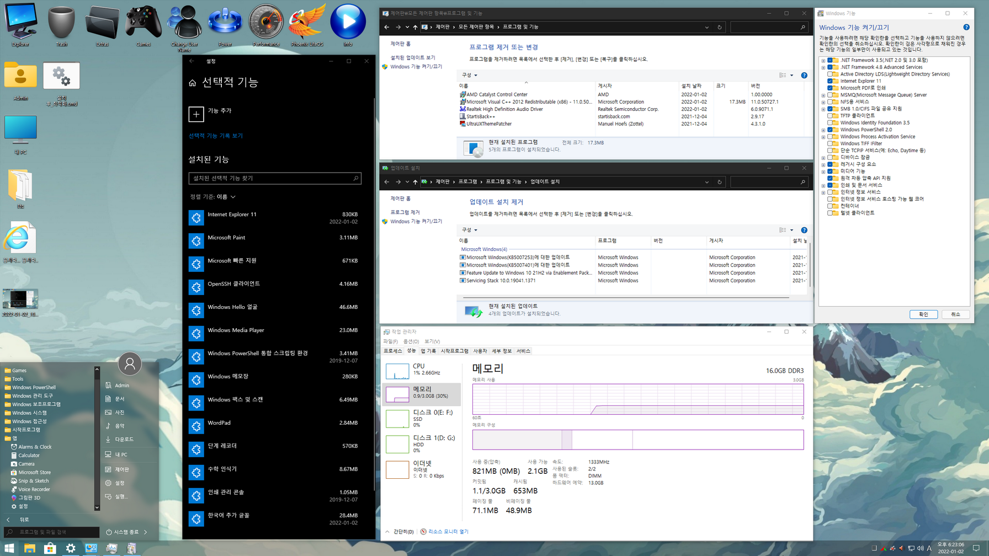Click 취소 button in Windows features dialog

[955, 314]
